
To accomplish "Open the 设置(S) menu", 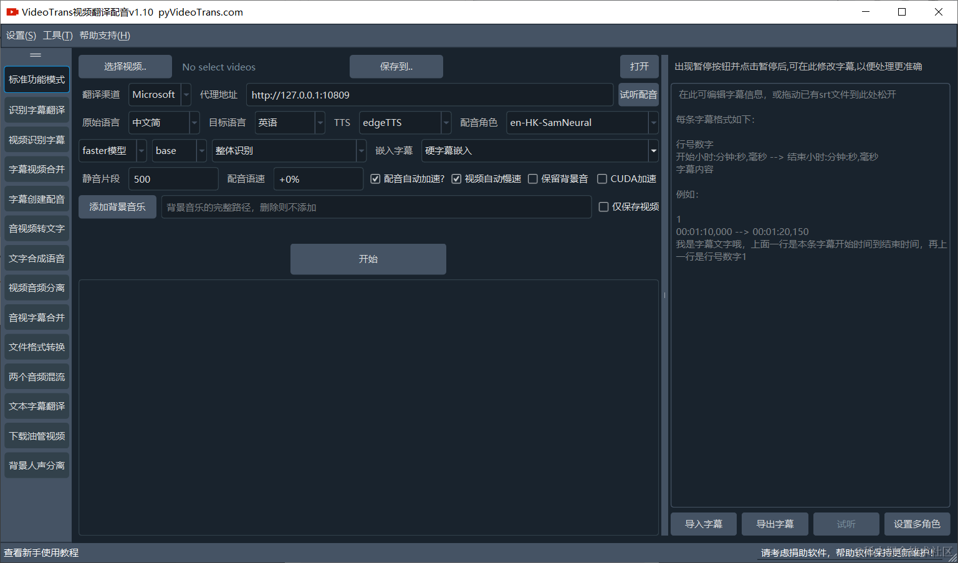I will click(21, 36).
